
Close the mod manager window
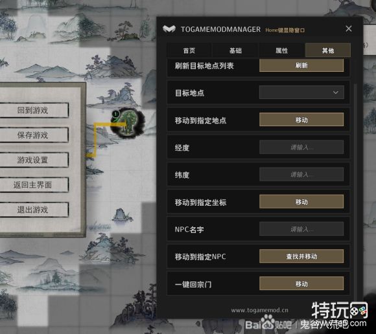tap(349, 28)
